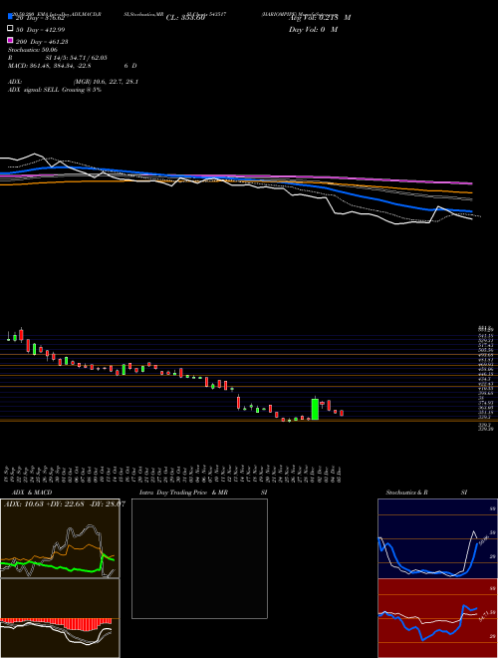Screen dimensions: 498x658
Task: Click the 'Stochastics & R' panel title
Action: pos(406,493)
